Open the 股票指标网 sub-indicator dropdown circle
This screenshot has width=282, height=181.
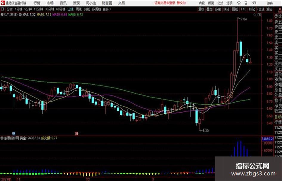(2, 138)
